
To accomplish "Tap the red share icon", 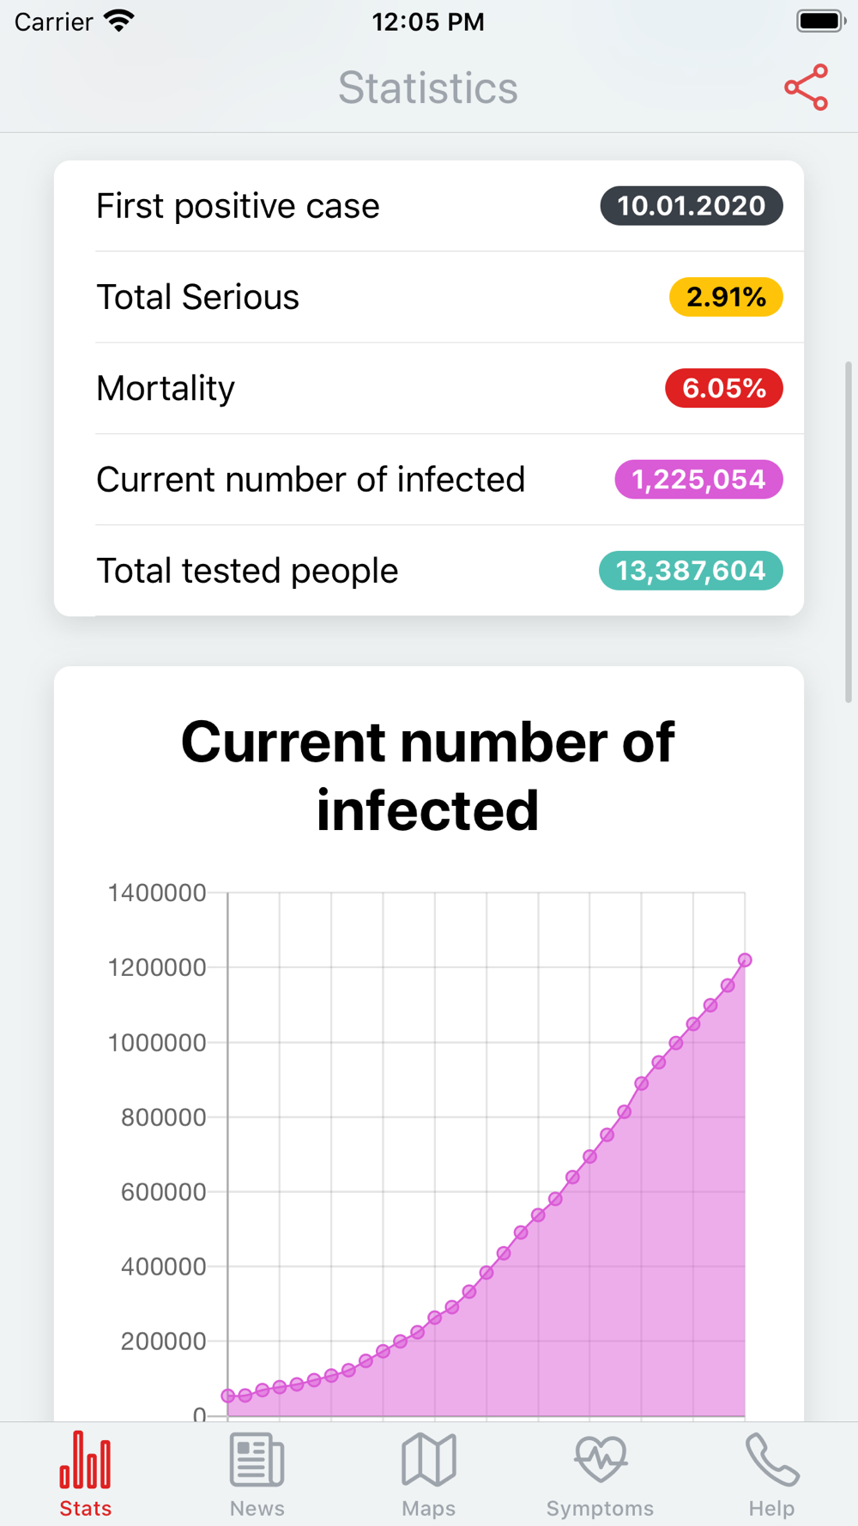I will pos(807,88).
